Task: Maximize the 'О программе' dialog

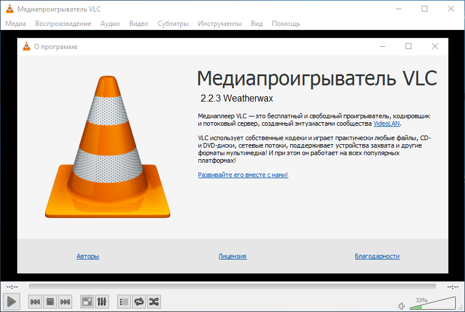Action: [x=408, y=46]
